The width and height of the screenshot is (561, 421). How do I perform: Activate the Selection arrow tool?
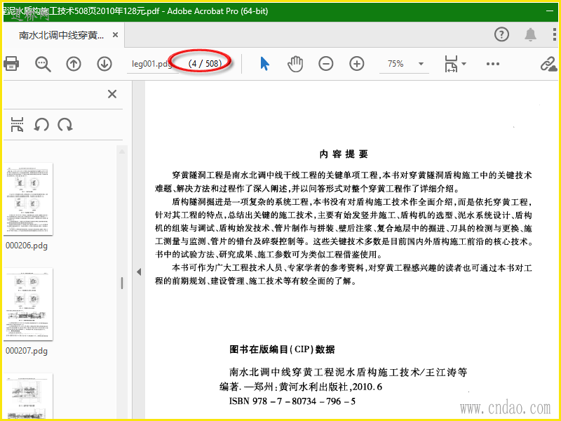point(264,64)
